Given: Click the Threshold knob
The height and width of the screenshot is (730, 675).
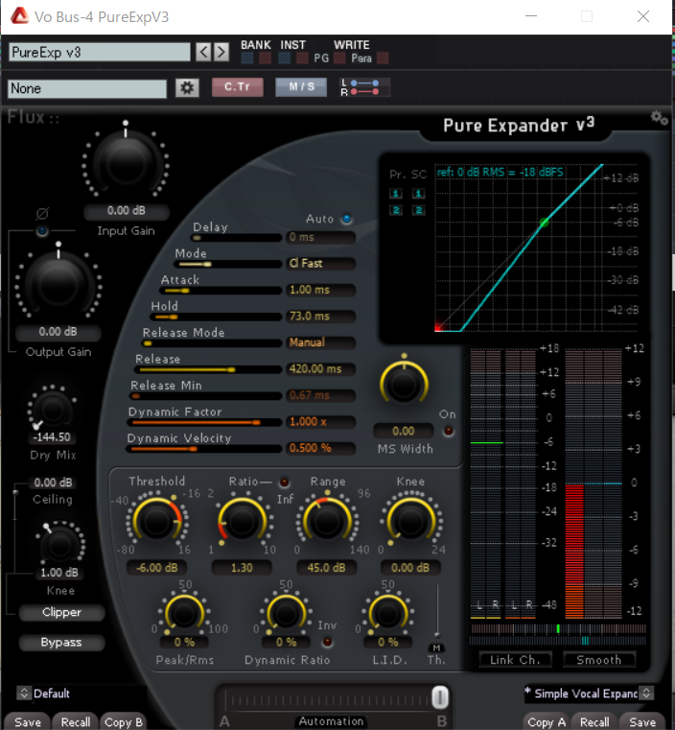Looking at the screenshot, I should pos(157,521).
